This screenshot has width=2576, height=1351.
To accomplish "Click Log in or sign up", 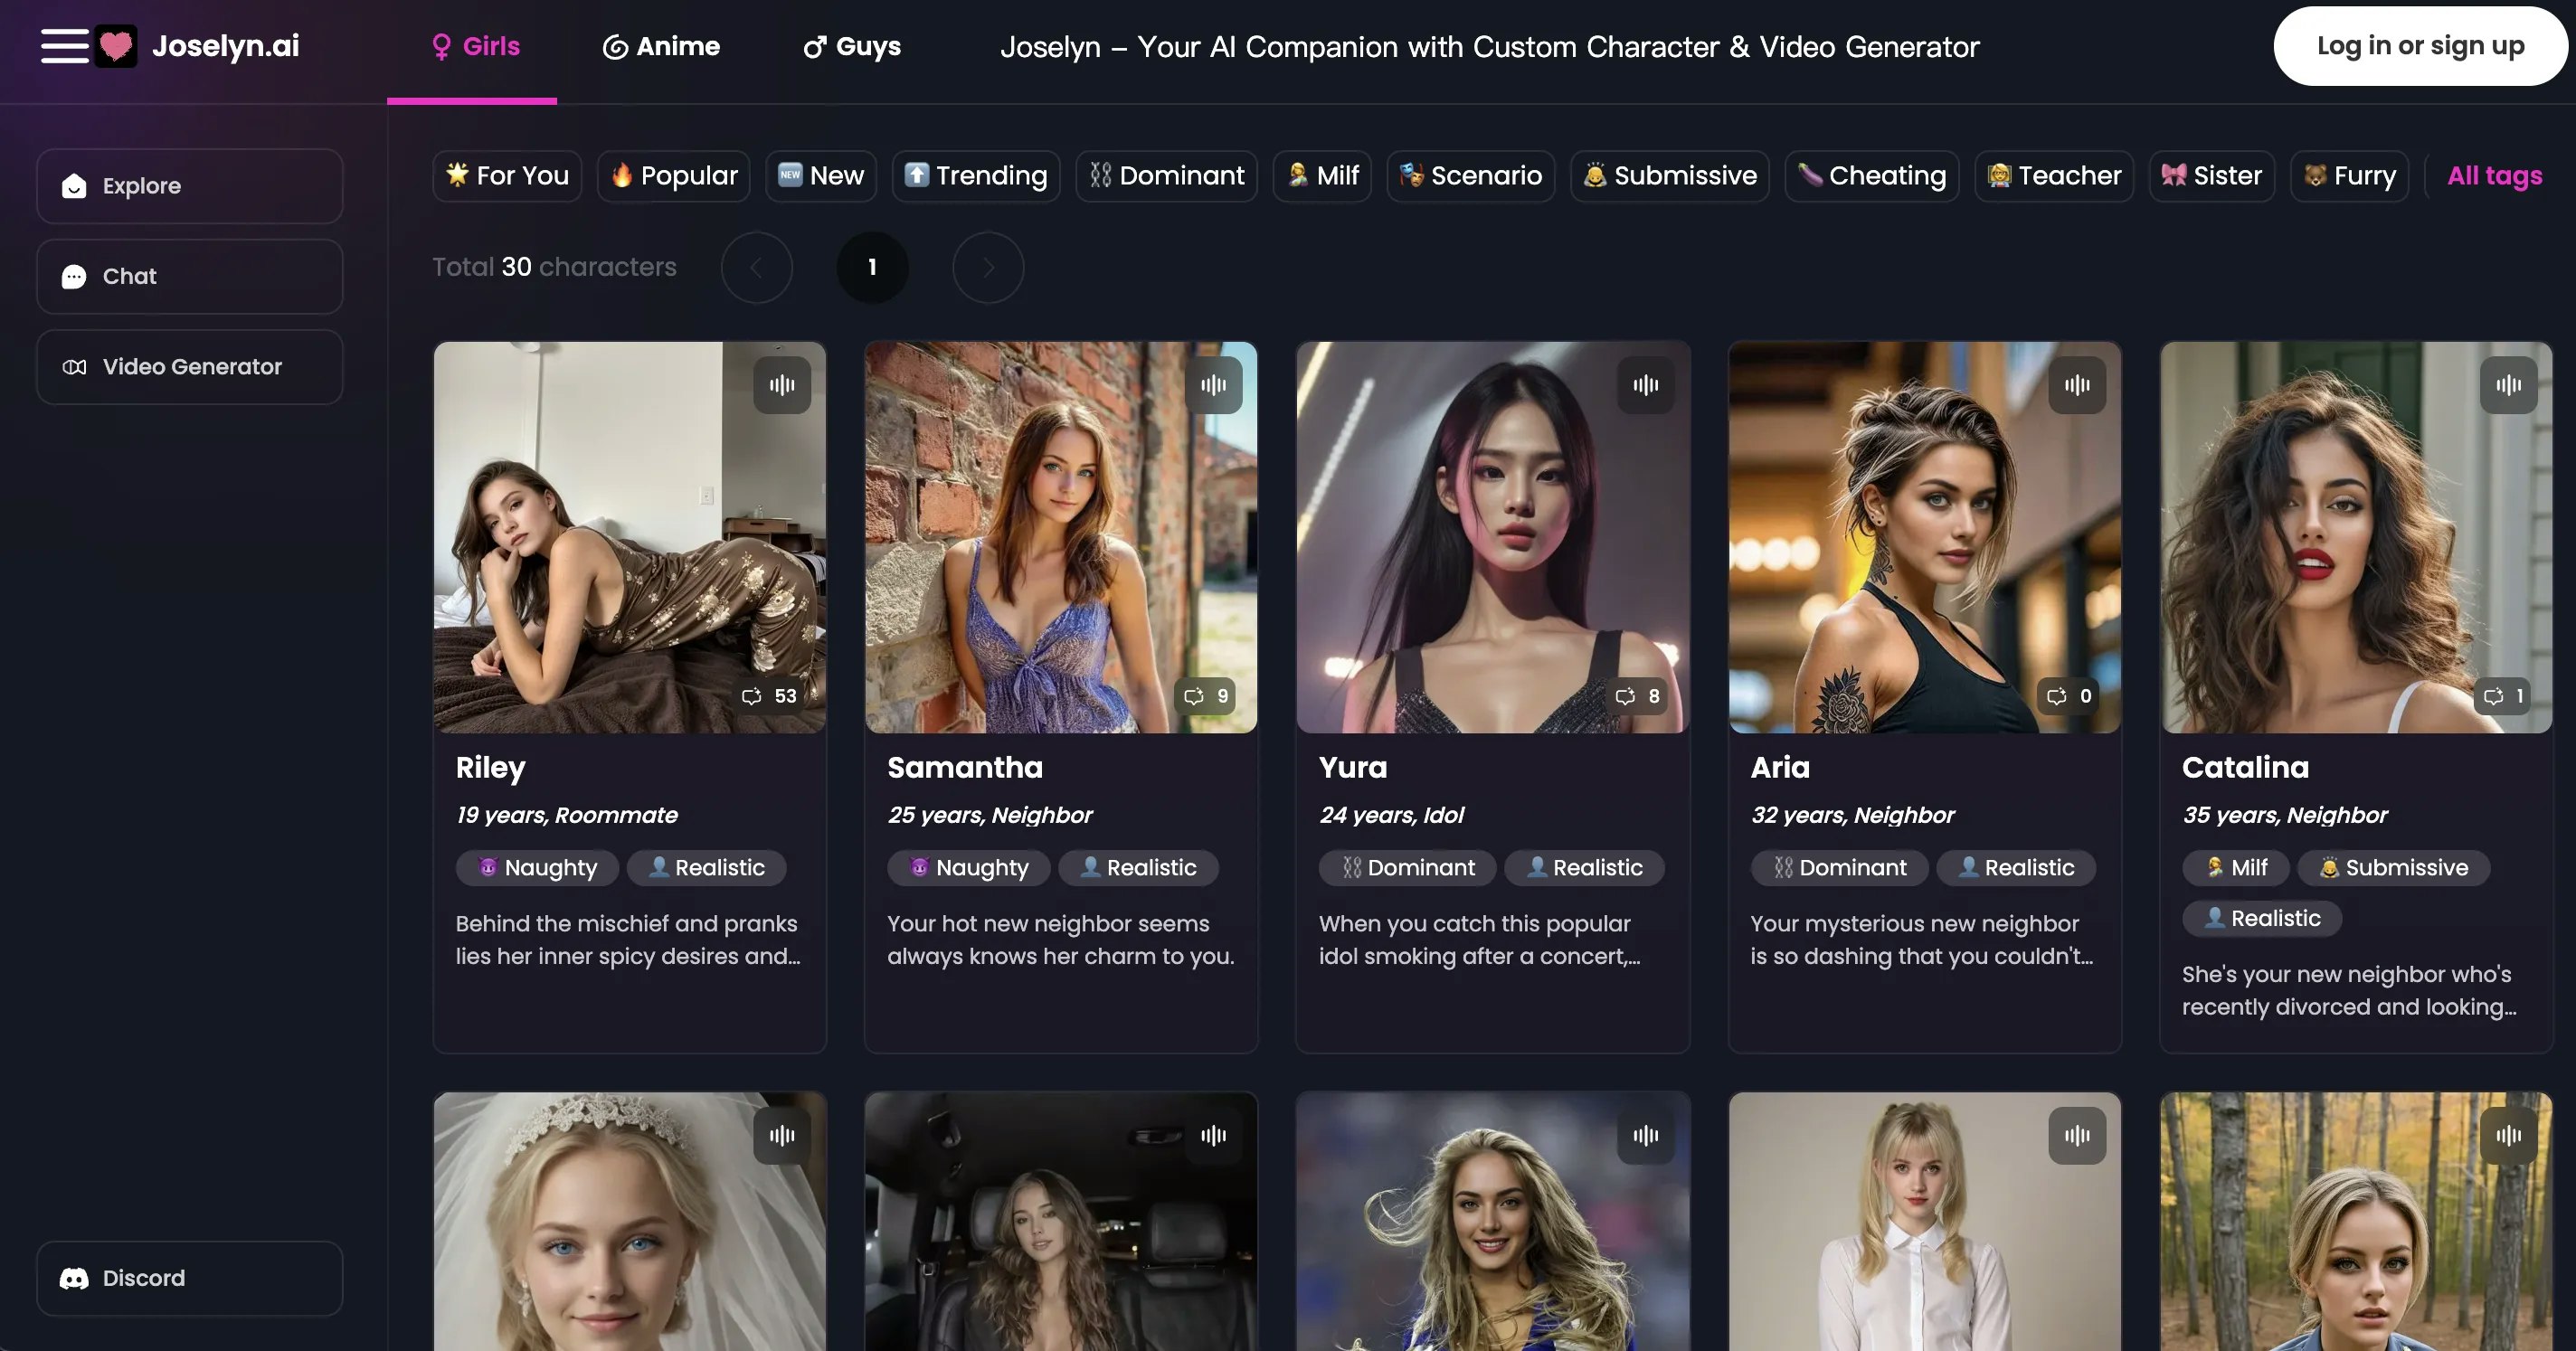I will click(2420, 46).
